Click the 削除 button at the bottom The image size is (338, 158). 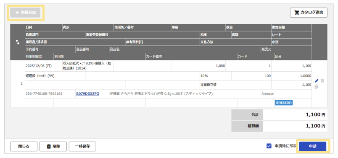53,146
